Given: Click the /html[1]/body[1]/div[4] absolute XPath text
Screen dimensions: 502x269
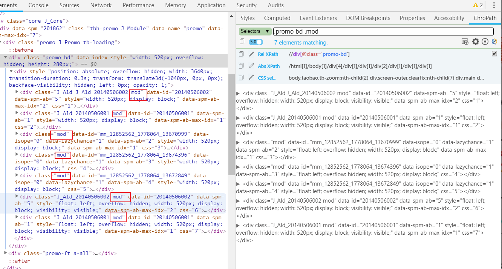Looking at the screenshot, I should pos(360,66).
